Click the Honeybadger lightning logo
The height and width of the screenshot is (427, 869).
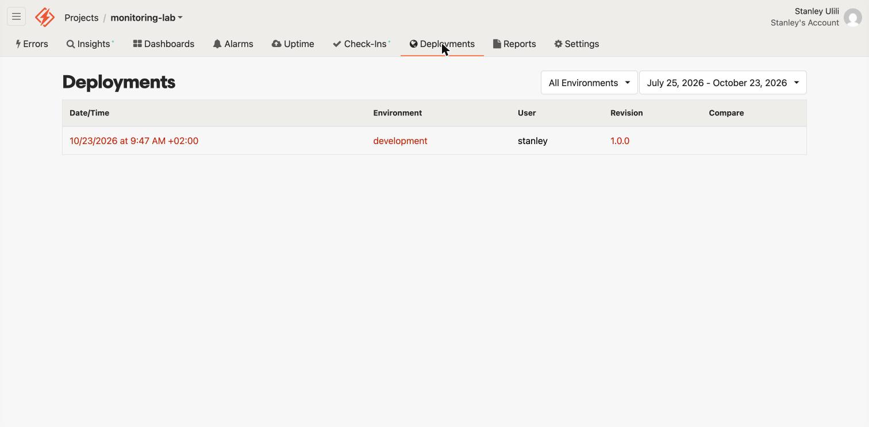(45, 17)
